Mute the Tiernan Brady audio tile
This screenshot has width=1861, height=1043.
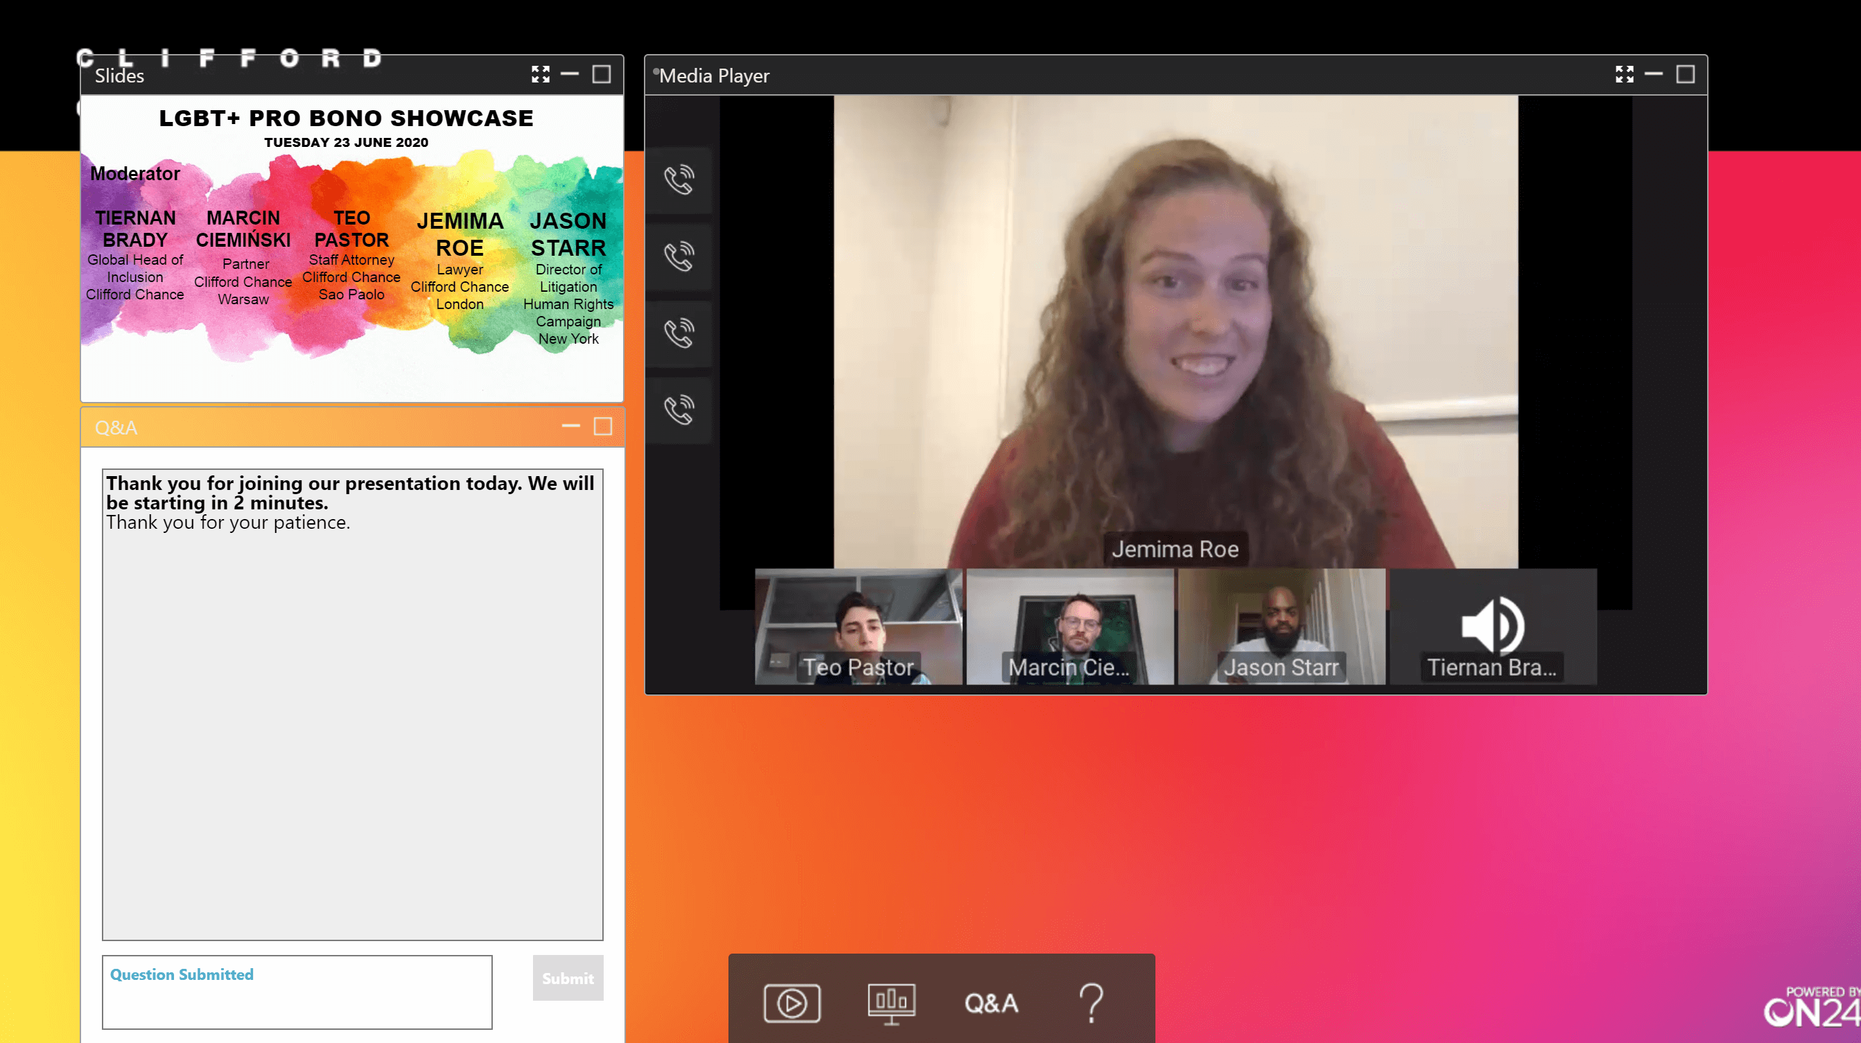coord(1493,625)
